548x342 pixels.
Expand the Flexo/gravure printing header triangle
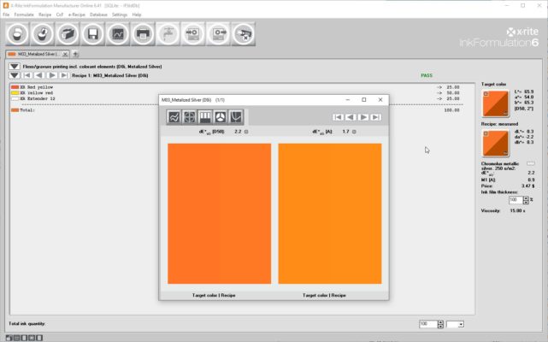[x=15, y=66]
